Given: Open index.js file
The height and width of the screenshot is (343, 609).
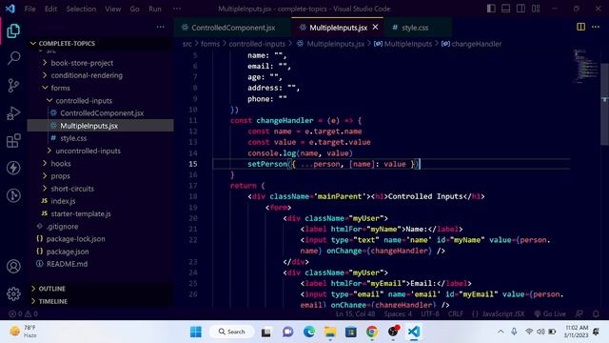Looking at the screenshot, I should 100,201.
